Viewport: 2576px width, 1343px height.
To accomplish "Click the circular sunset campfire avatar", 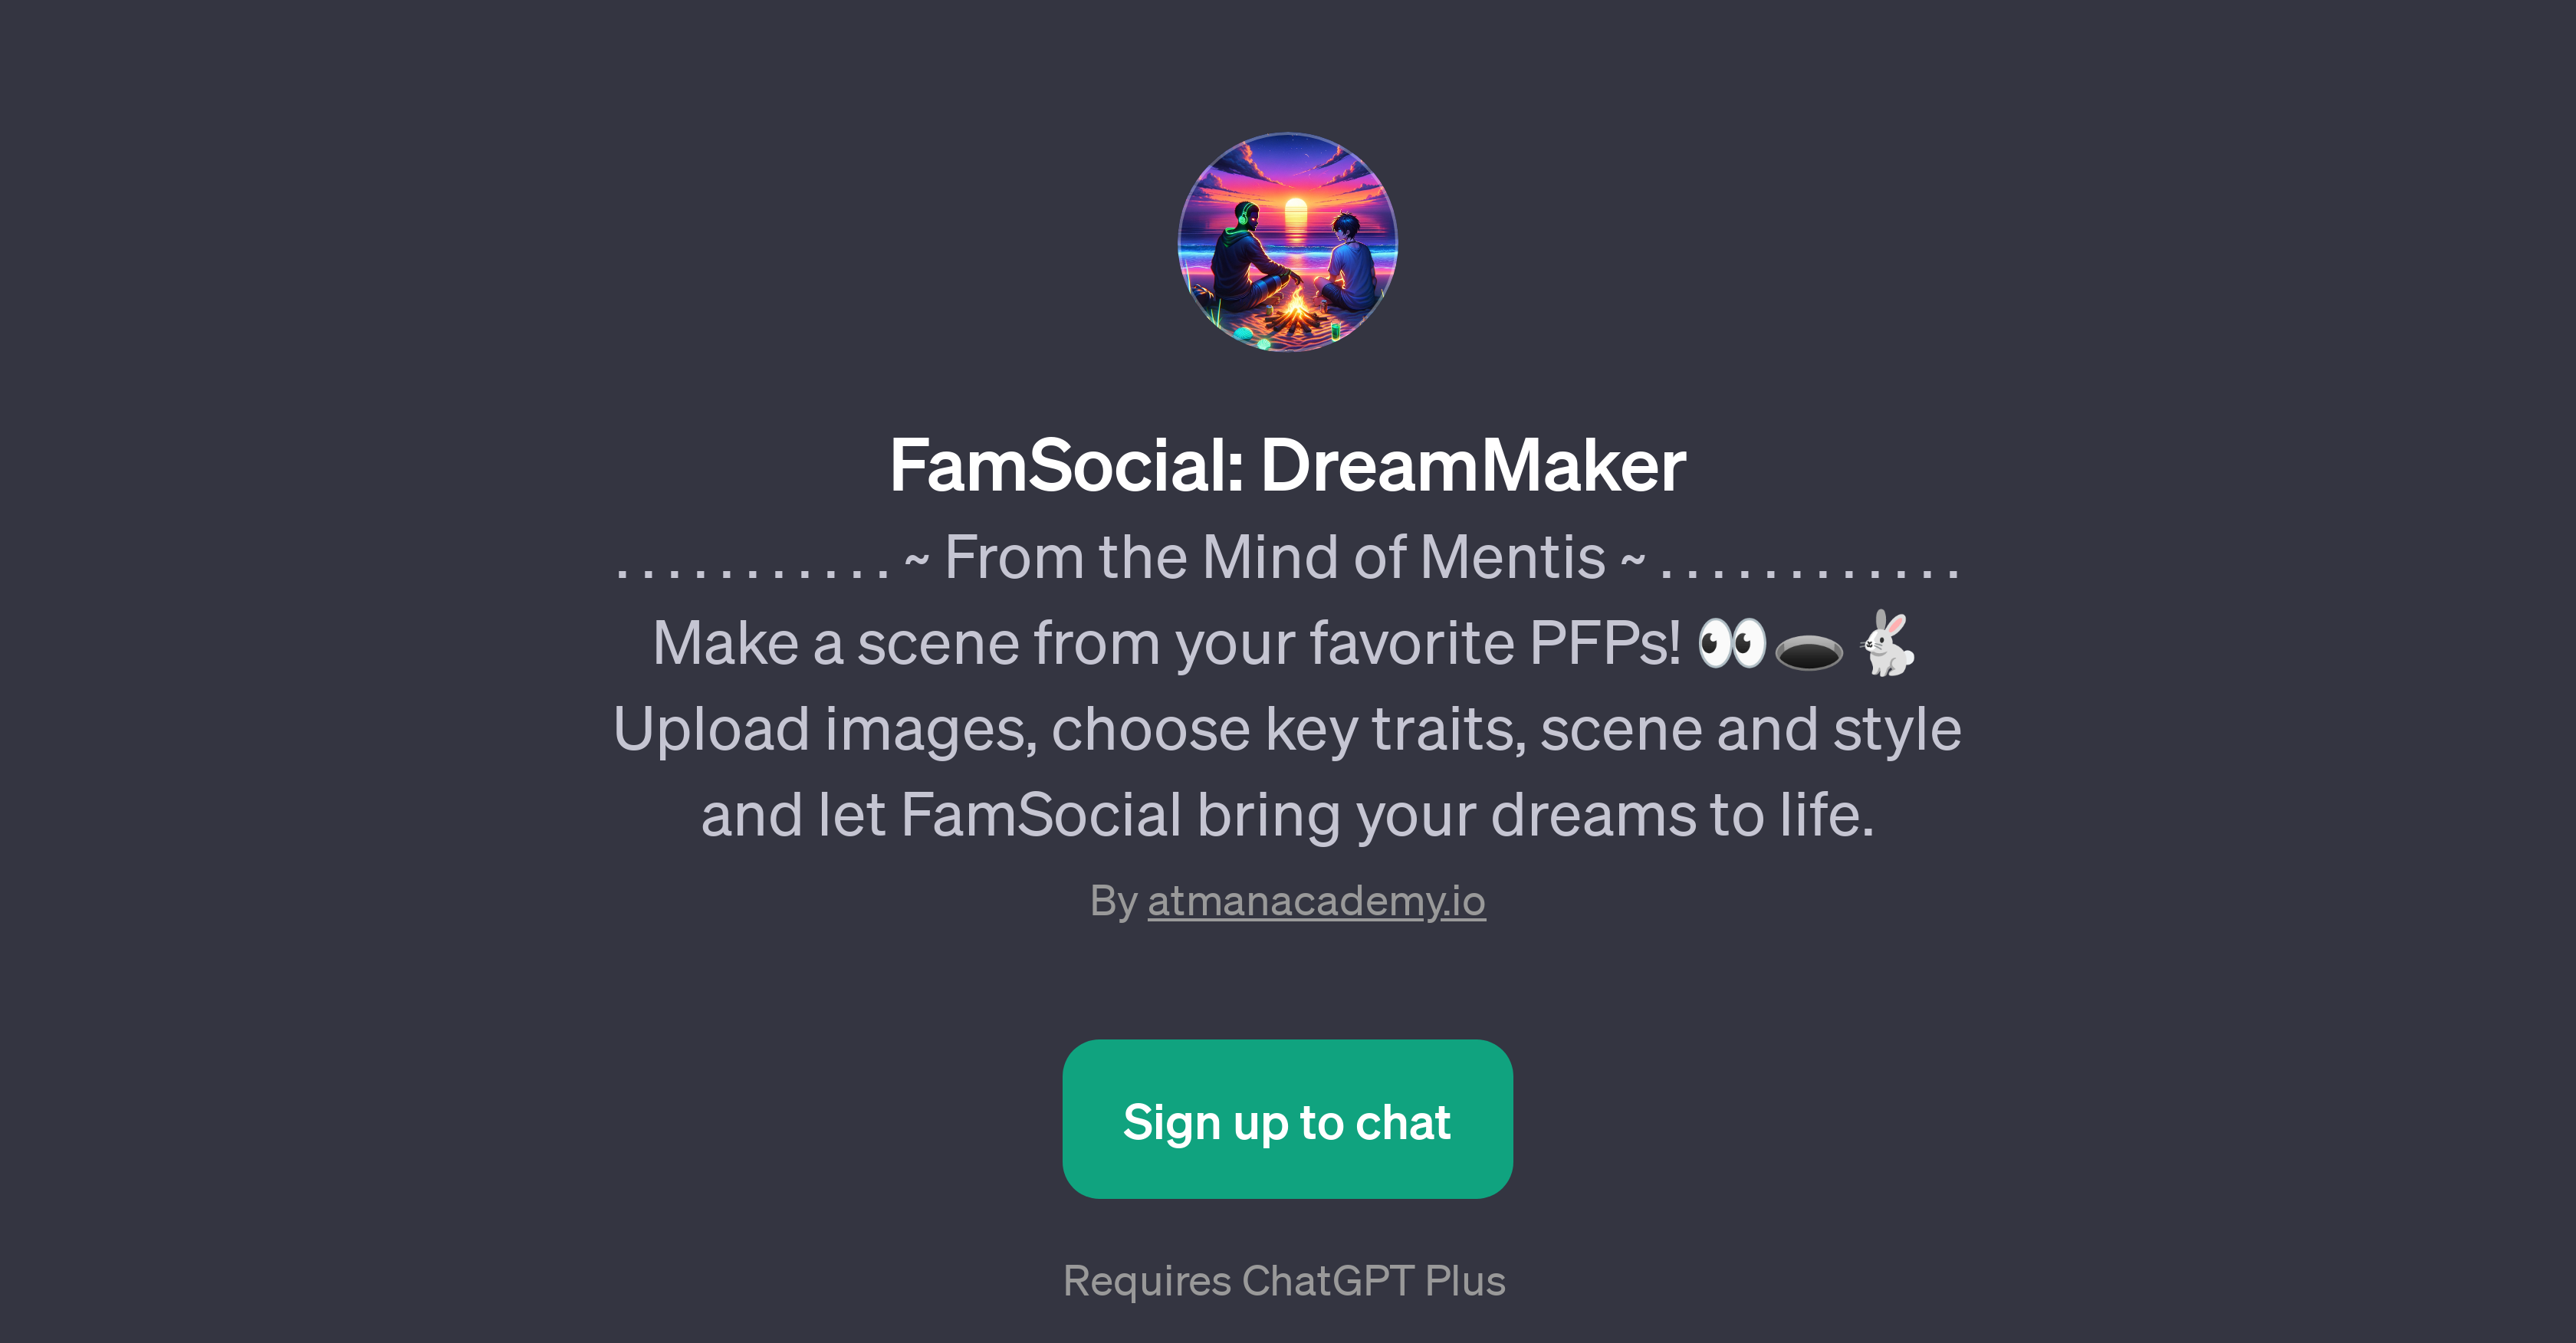I will click(x=1288, y=242).
